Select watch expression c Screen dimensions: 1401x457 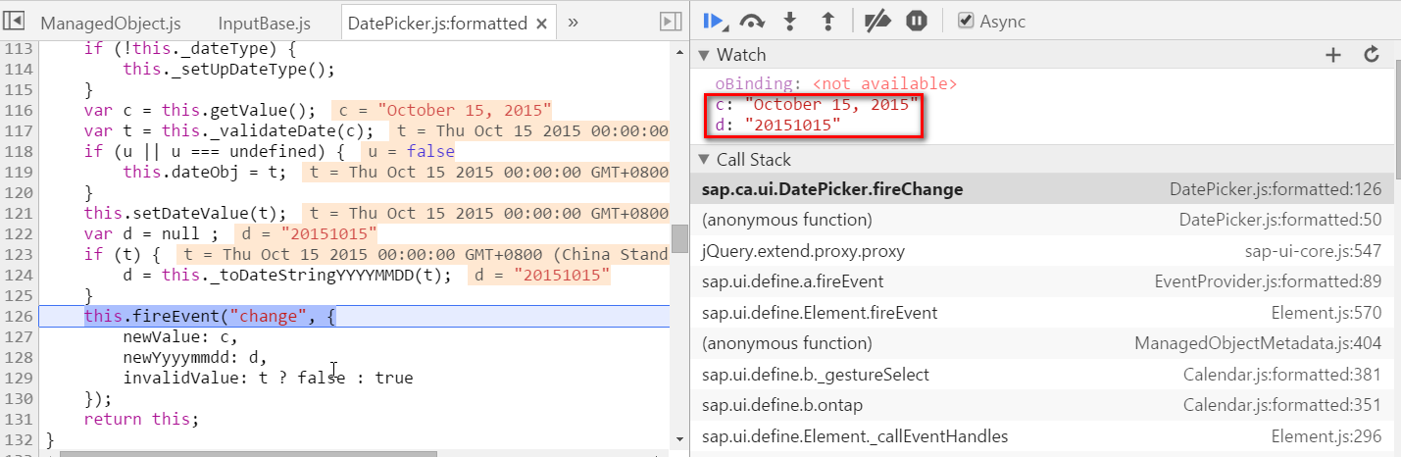point(816,104)
